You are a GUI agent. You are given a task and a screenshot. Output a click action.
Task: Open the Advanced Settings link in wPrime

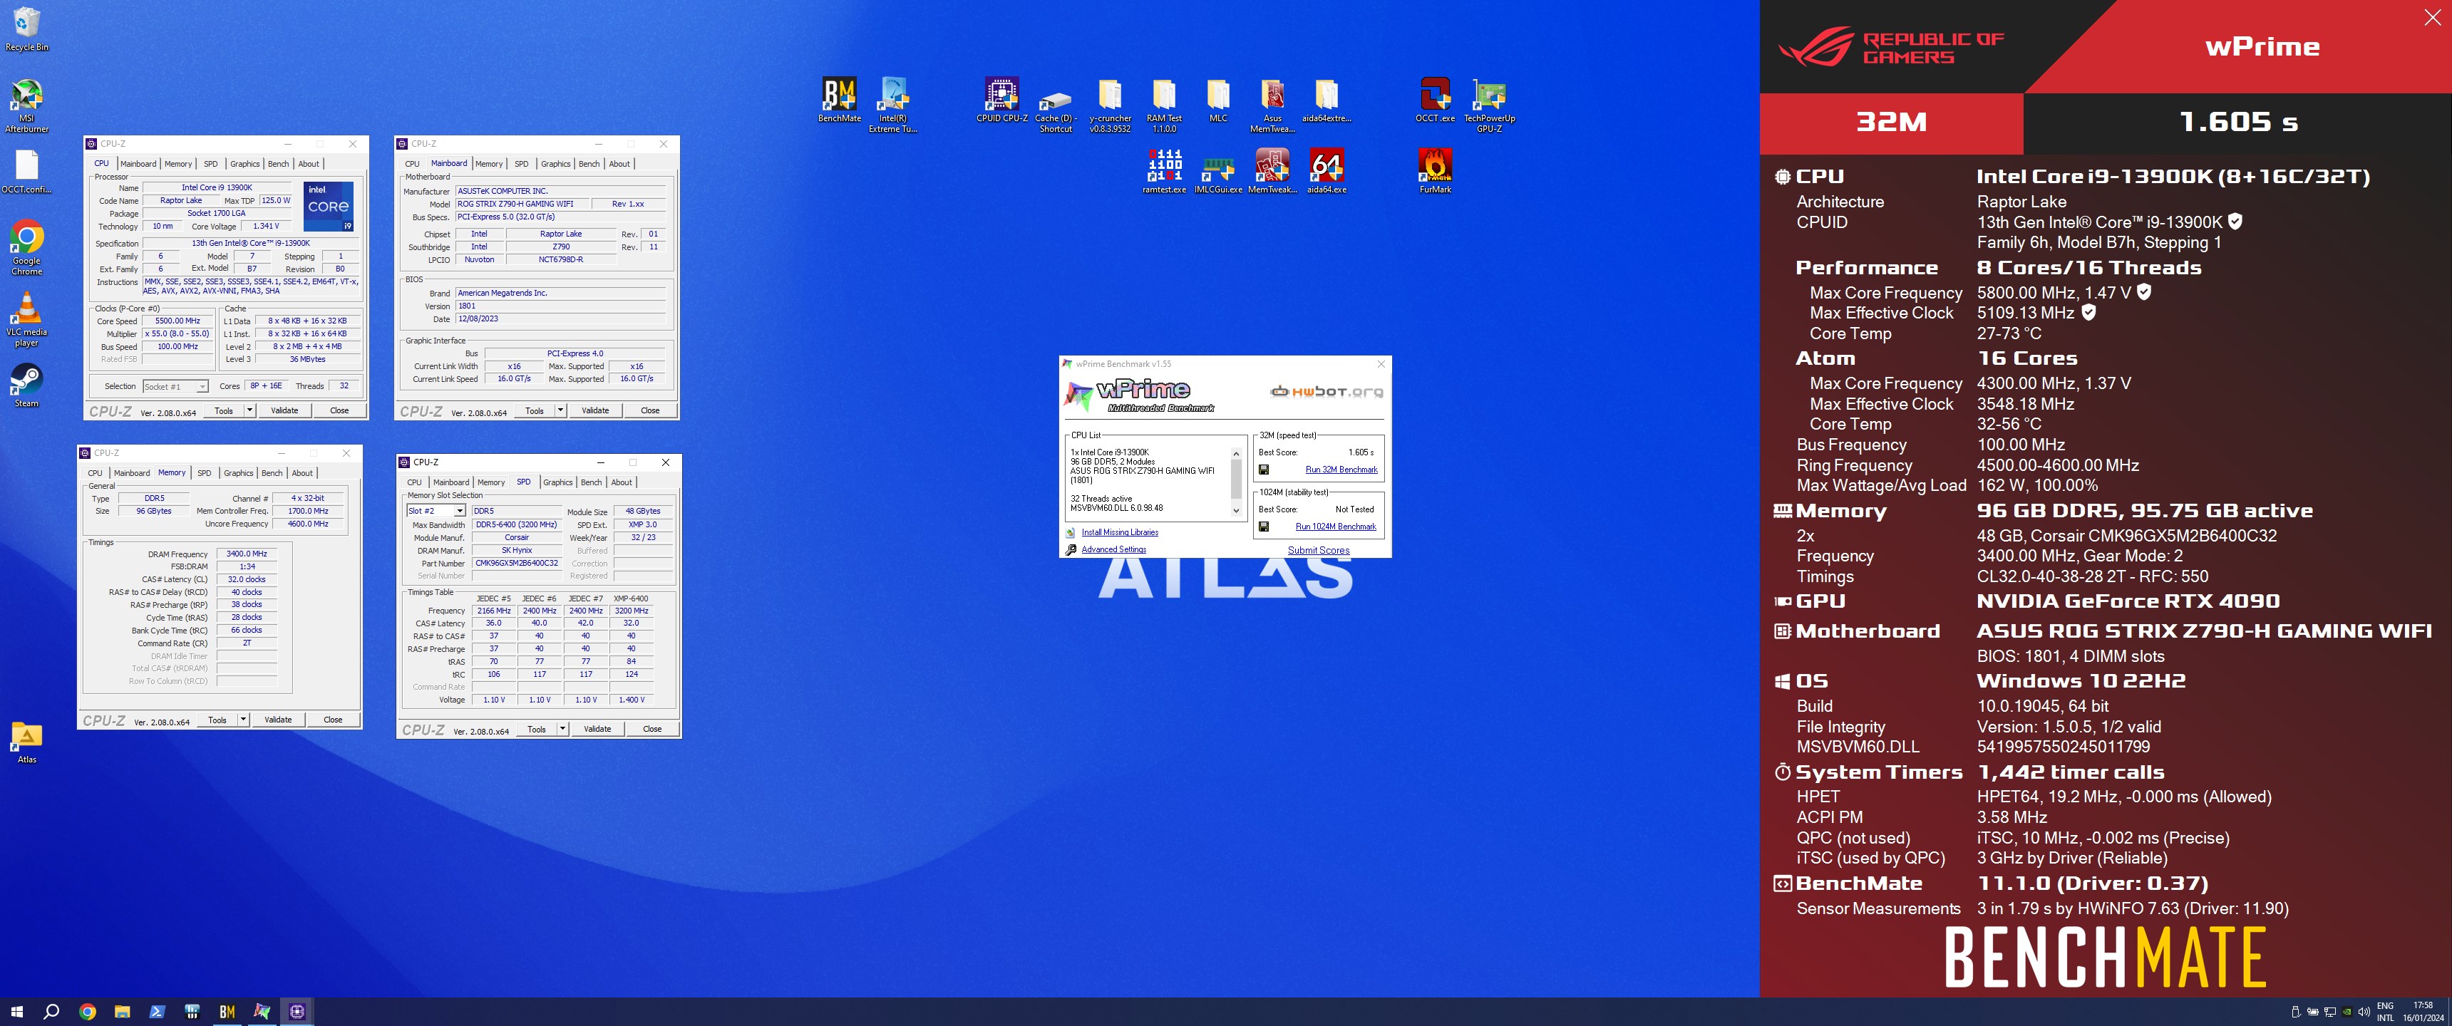[x=1113, y=549]
